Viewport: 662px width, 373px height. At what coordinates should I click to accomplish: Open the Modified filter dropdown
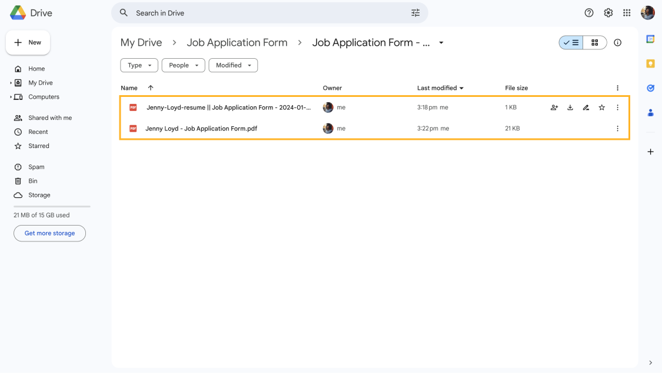tap(233, 65)
